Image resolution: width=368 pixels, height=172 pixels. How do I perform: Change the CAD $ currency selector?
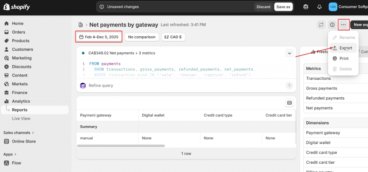(173, 37)
